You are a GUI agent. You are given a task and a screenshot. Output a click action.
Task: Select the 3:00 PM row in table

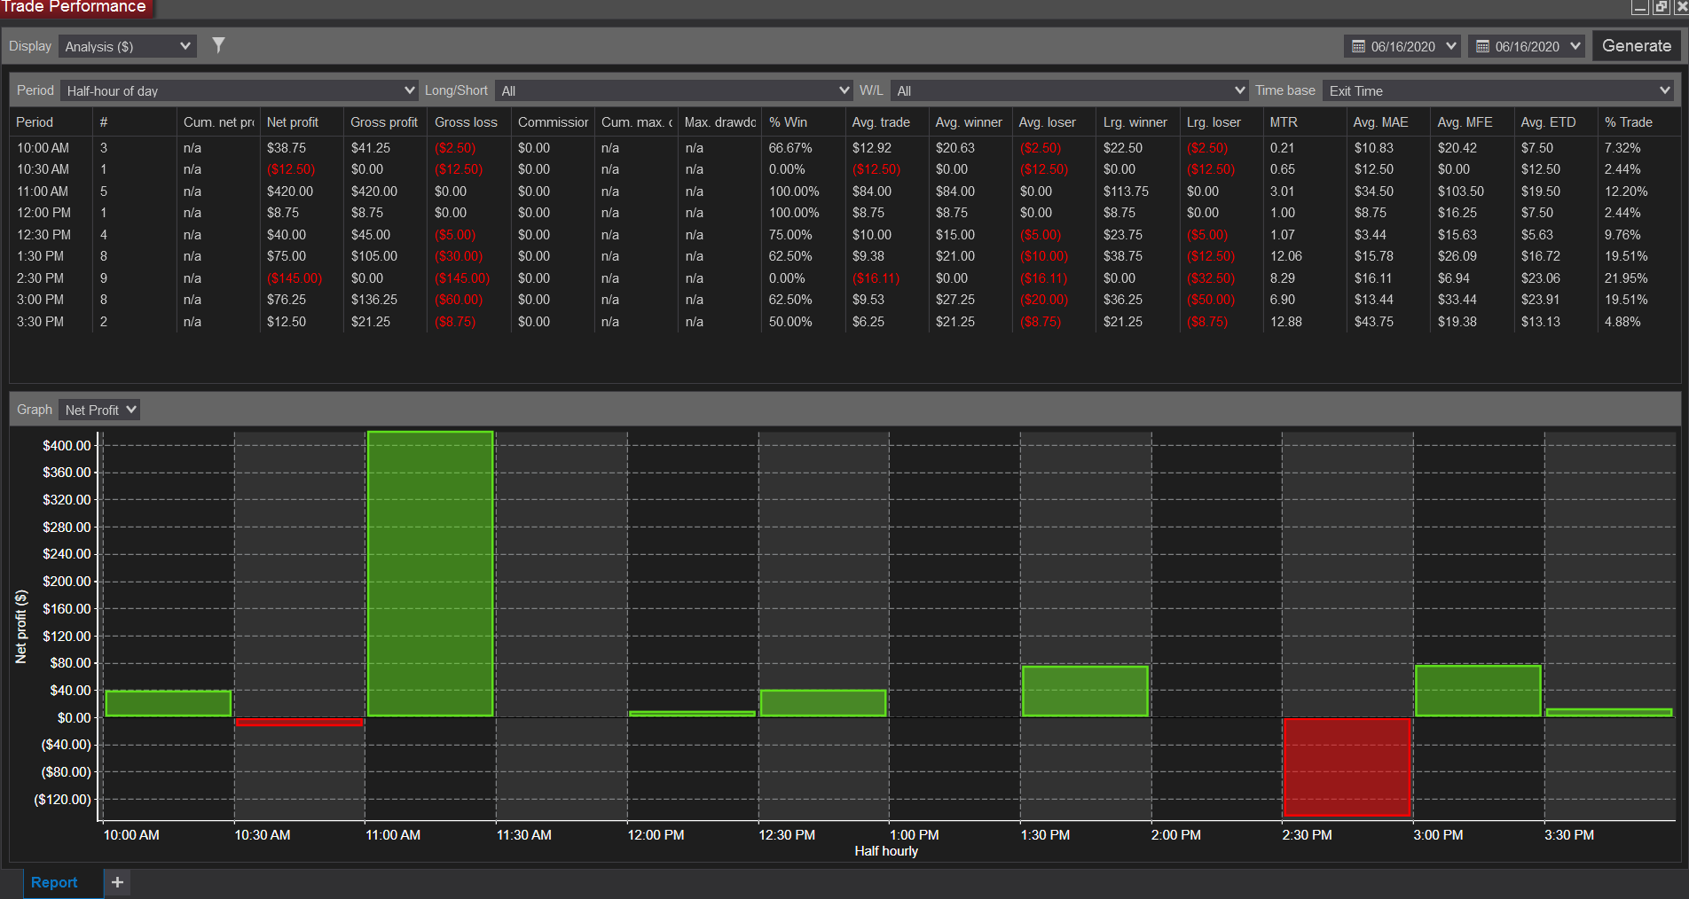844,300
